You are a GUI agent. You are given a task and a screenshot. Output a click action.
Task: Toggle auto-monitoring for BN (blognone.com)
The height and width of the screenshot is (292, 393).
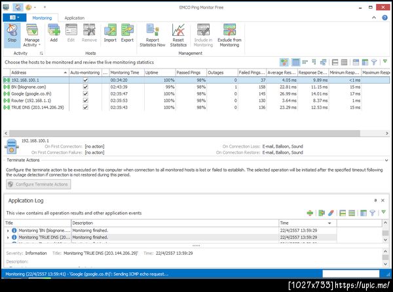pos(85,87)
